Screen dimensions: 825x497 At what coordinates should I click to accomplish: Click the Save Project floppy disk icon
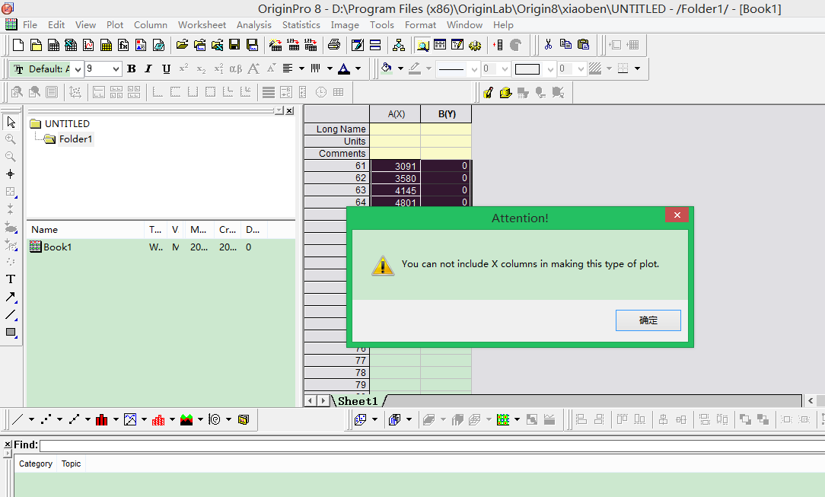coord(234,45)
